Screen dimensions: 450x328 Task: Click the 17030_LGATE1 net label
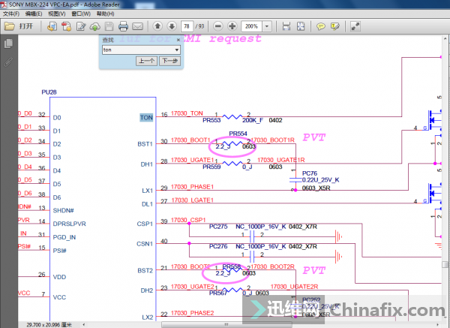[193, 200]
